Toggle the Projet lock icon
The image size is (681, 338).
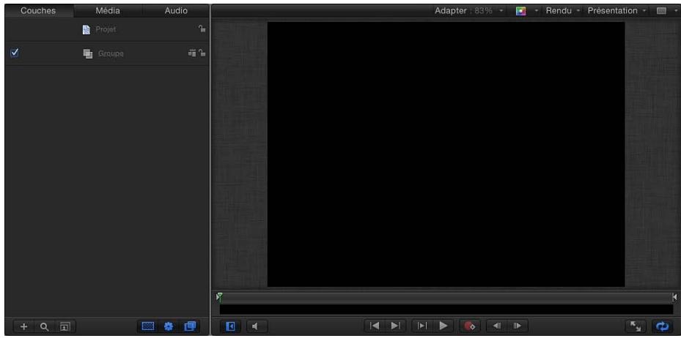(x=202, y=29)
